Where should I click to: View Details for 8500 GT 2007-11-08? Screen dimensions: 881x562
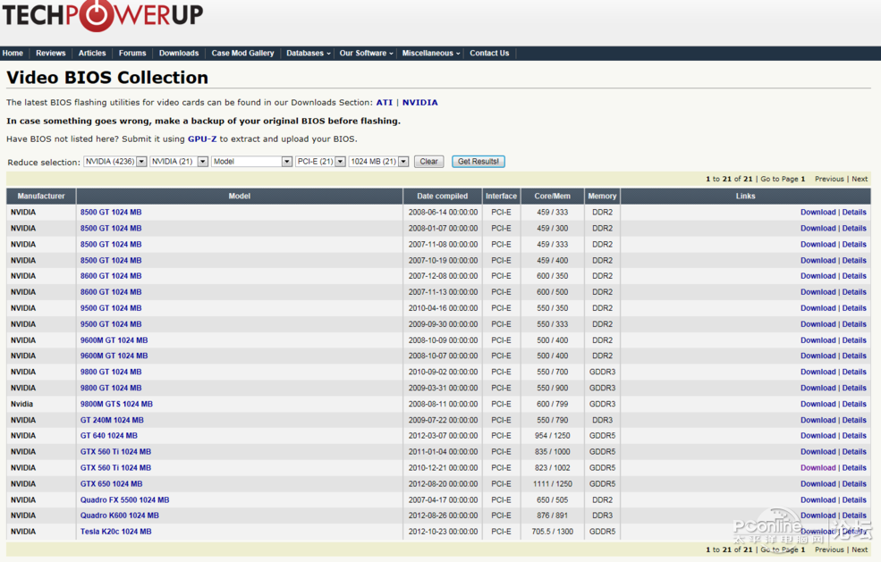854,244
